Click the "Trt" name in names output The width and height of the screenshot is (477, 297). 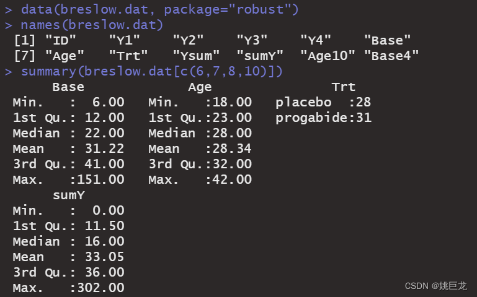point(128,56)
